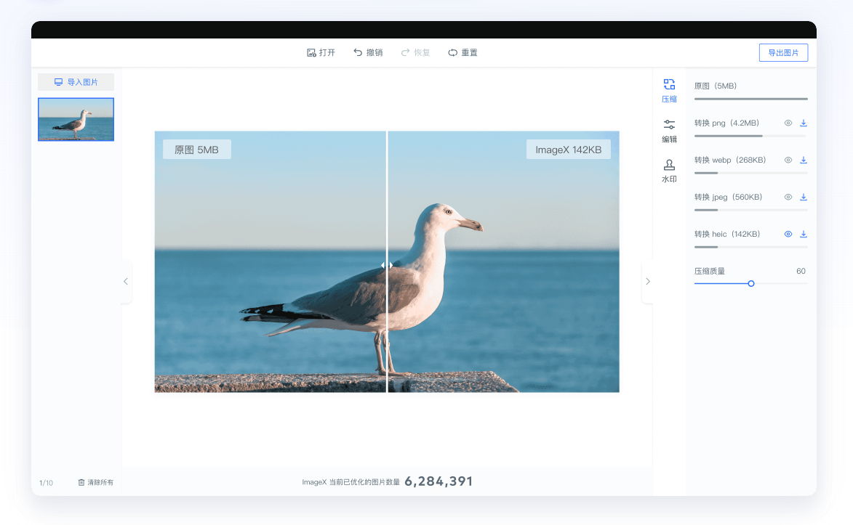Image resolution: width=853 pixels, height=525 pixels.
Task: Open the 水印 watermark tab
Action: tap(669, 171)
